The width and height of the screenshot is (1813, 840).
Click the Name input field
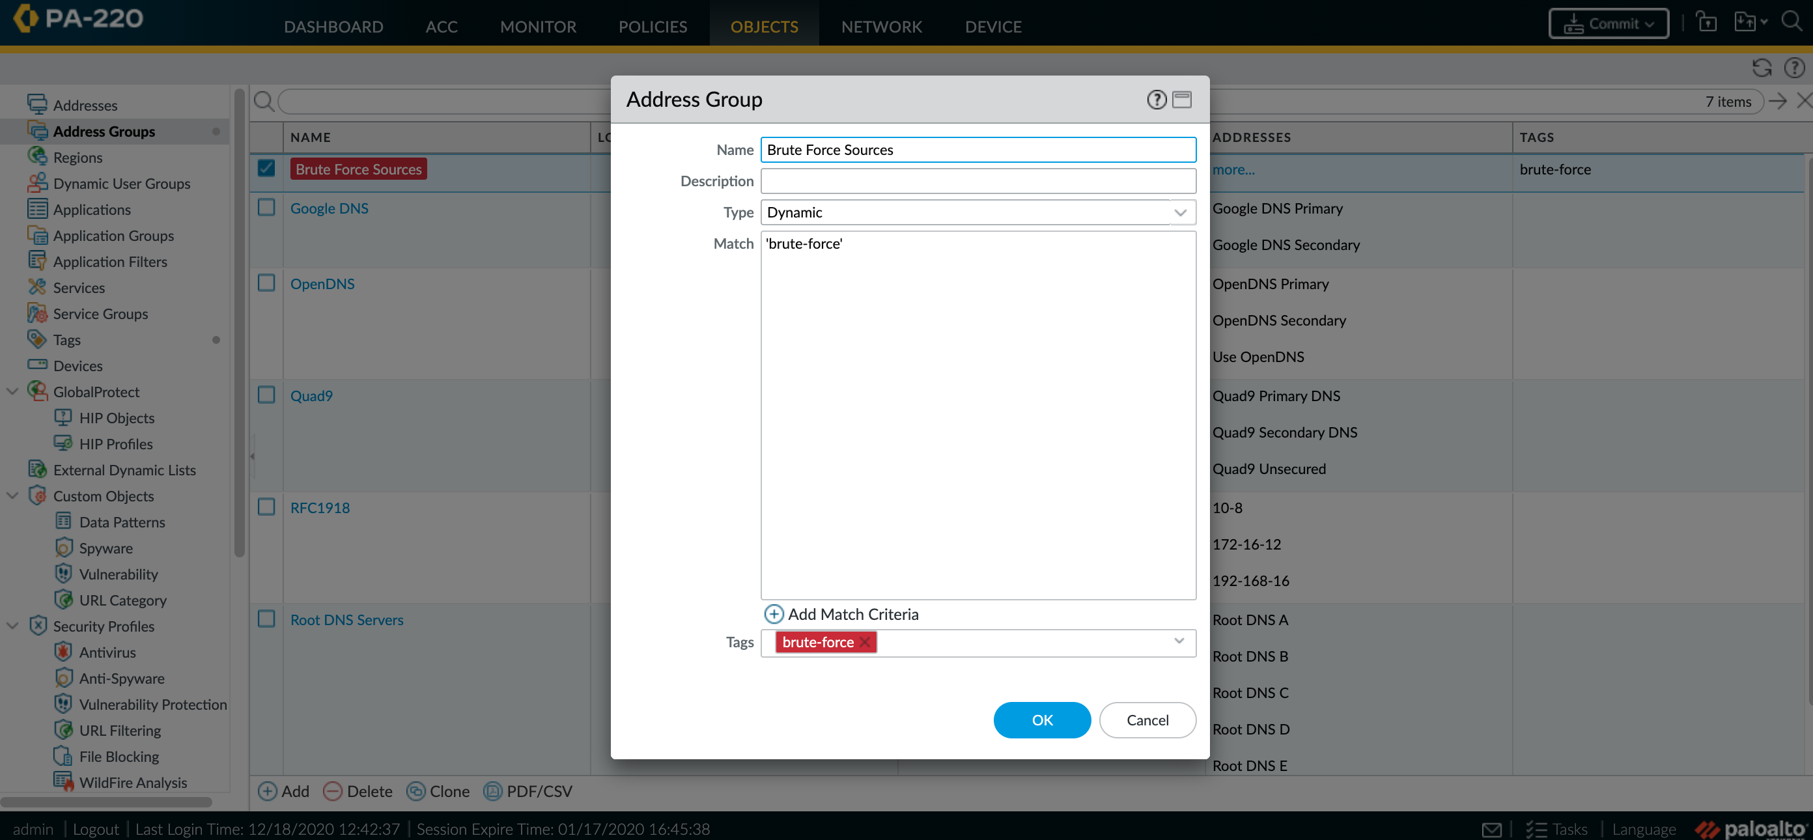(x=978, y=149)
